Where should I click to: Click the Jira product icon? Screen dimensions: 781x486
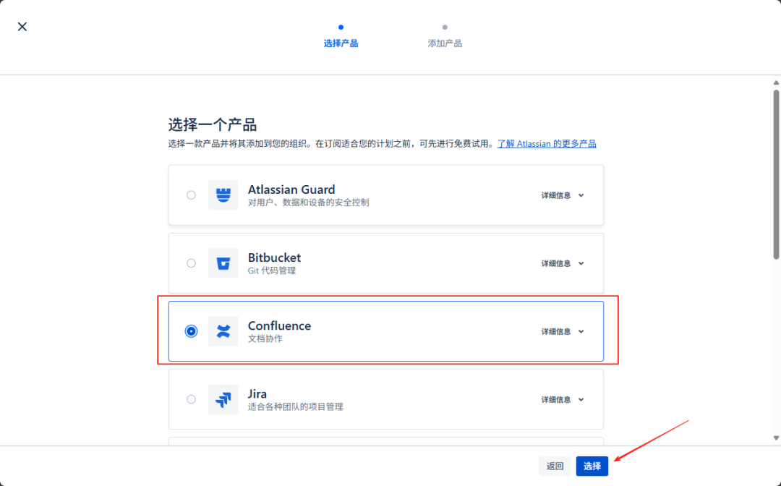pyautogui.click(x=223, y=398)
